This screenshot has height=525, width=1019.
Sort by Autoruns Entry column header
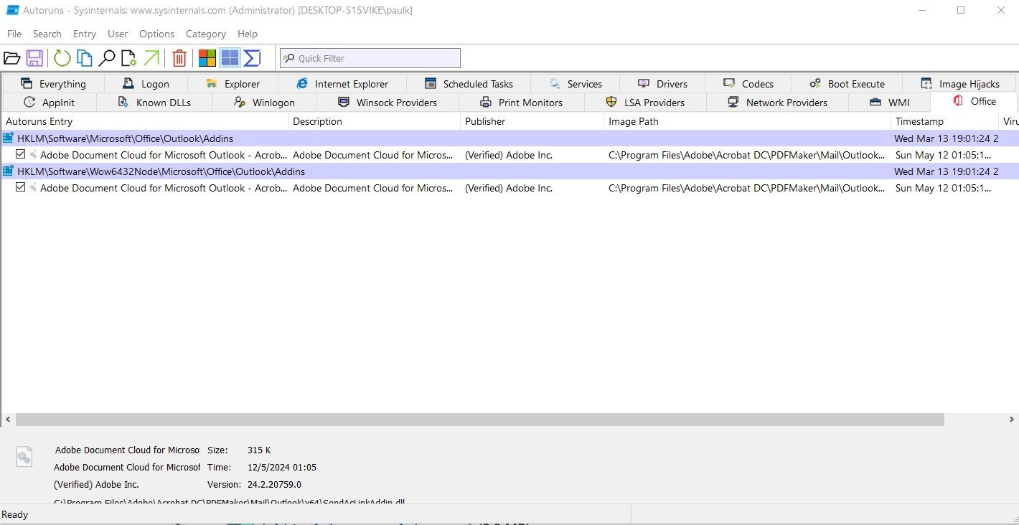click(144, 121)
